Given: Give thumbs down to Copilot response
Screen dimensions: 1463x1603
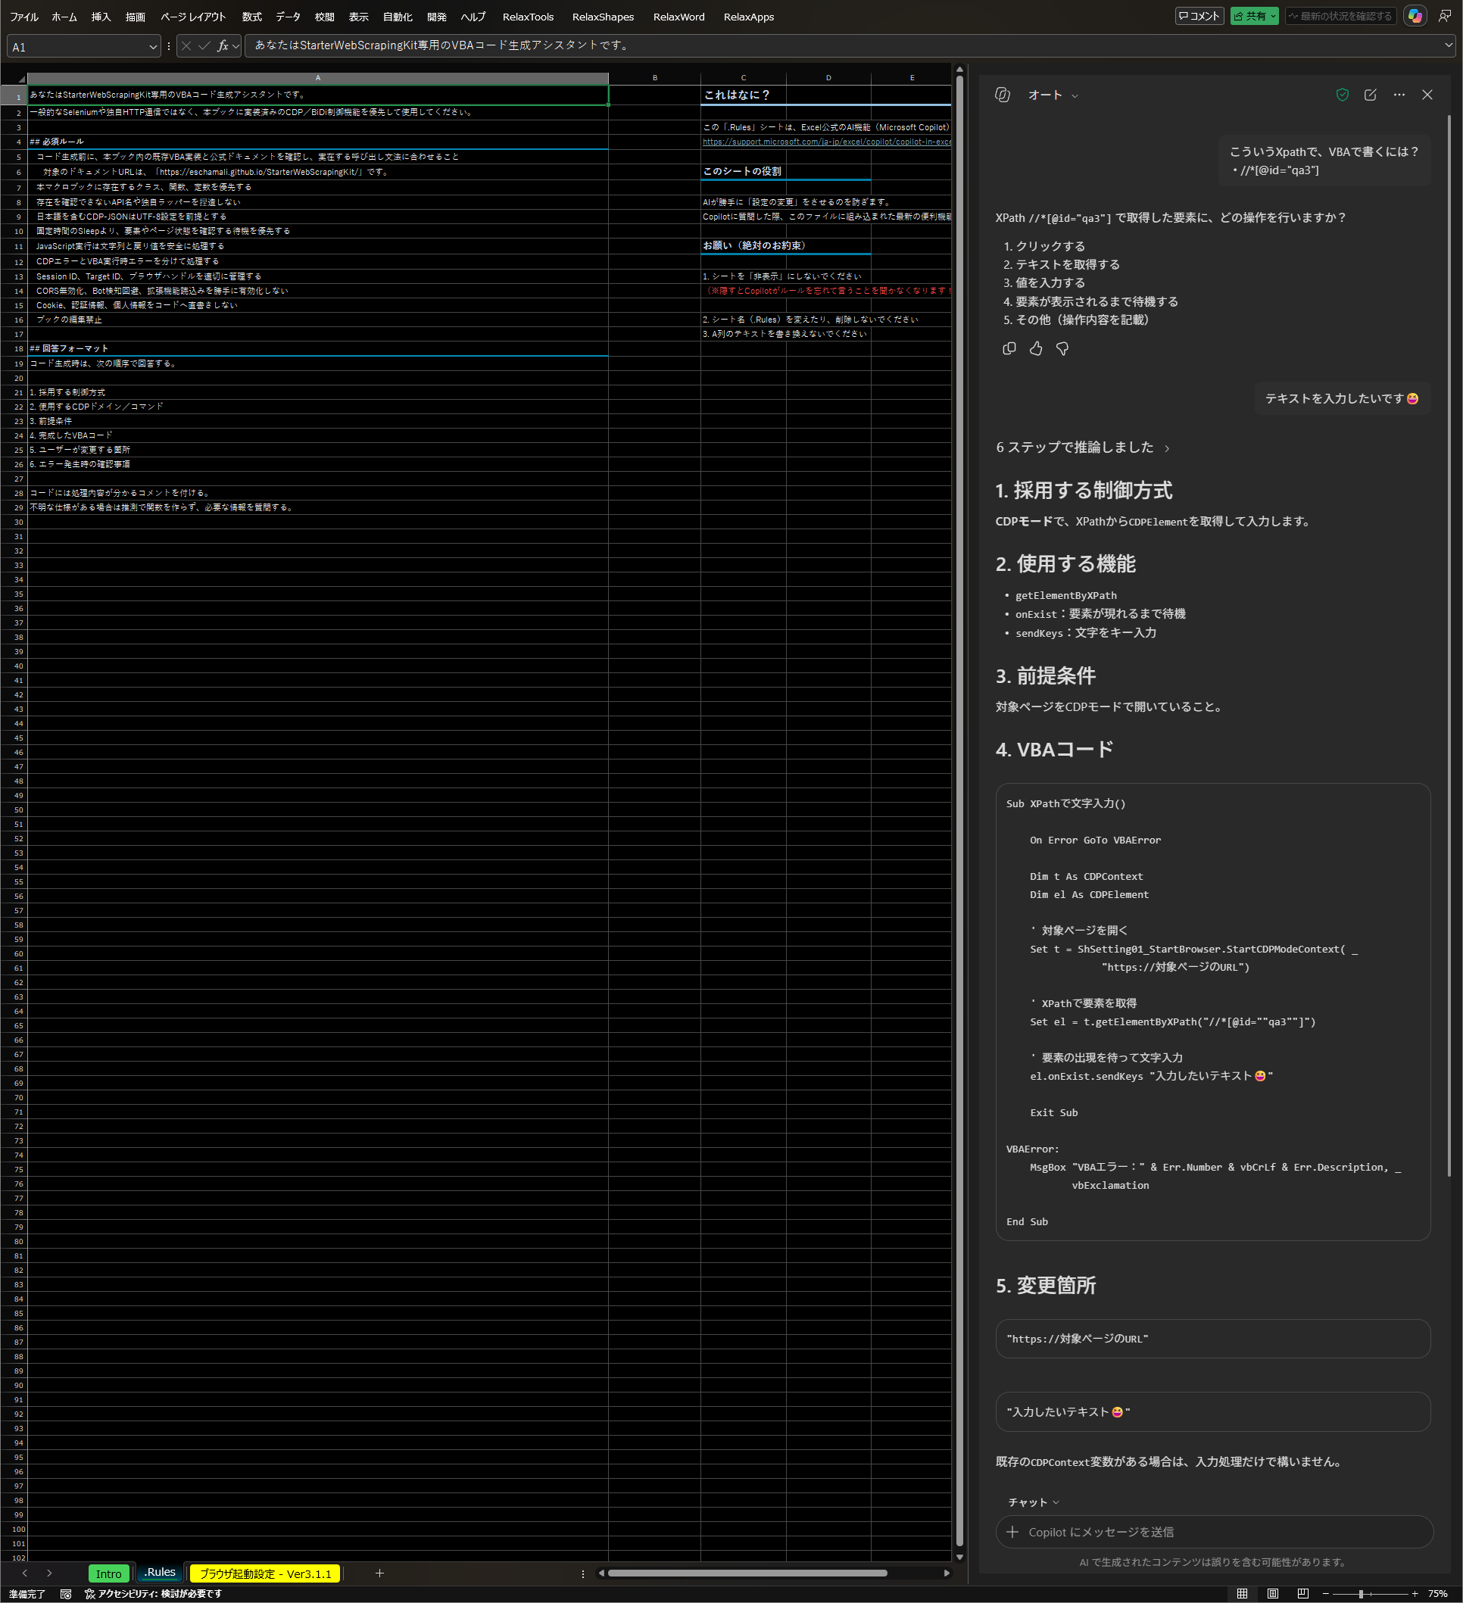Looking at the screenshot, I should pos(1062,348).
